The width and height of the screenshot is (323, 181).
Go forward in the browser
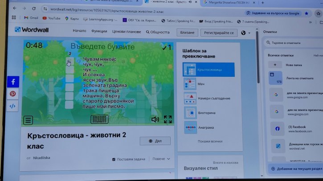(24, 8)
